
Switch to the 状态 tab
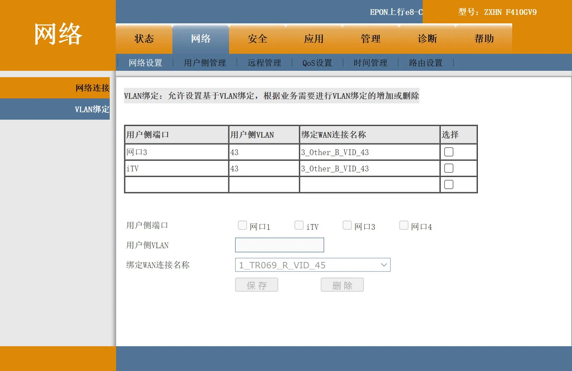[144, 39]
